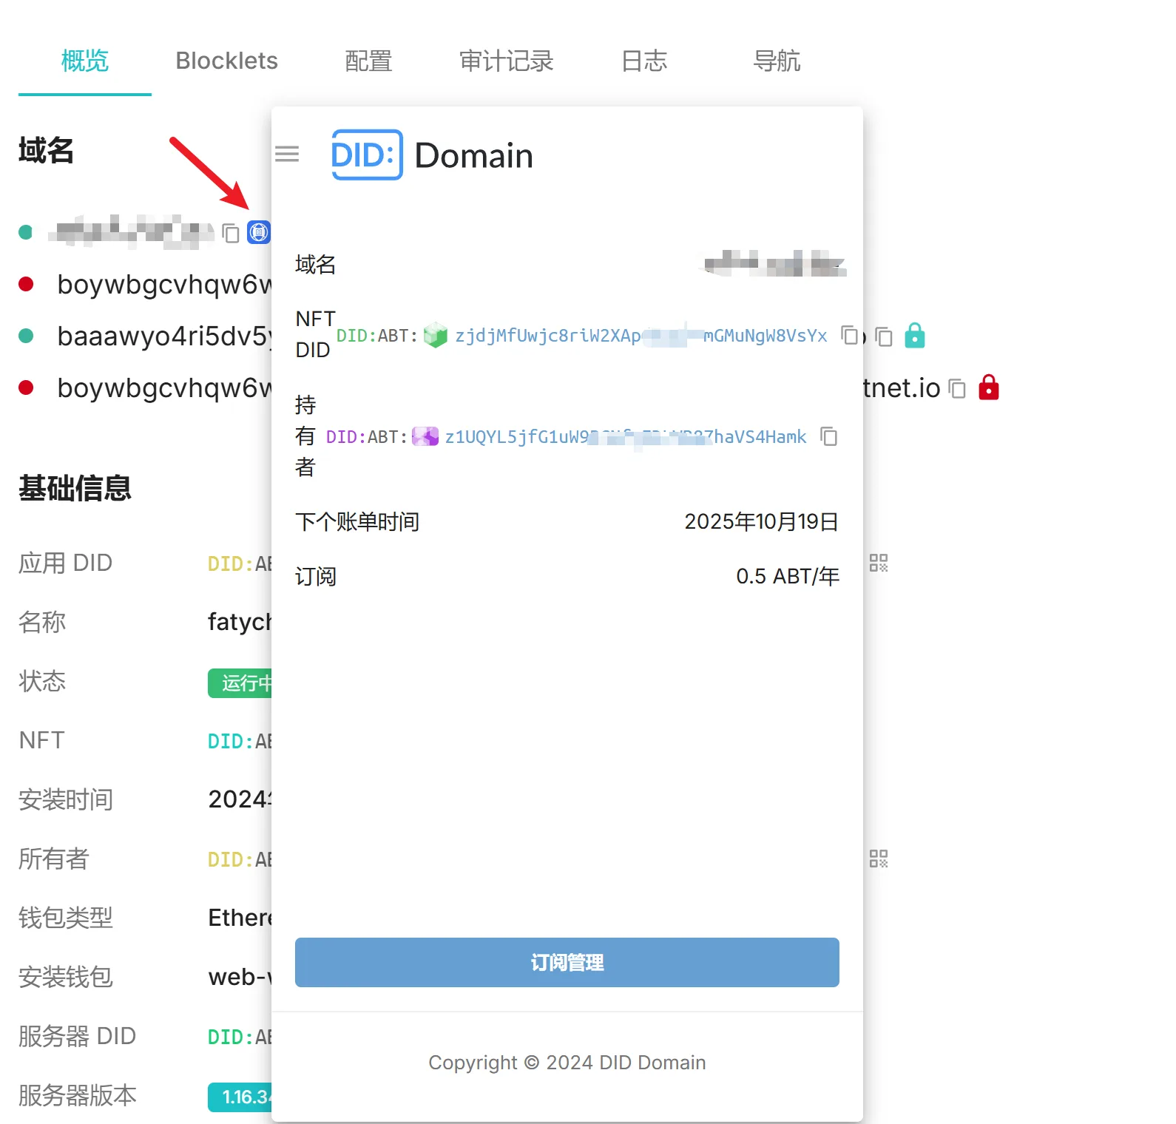Click the 应用 DID label
The image size is (1176, 1124).
65,563
